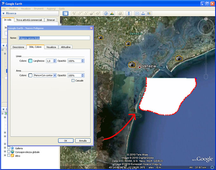Click the blue polygon vertex point
216x170 pixels.
[196, 78]
